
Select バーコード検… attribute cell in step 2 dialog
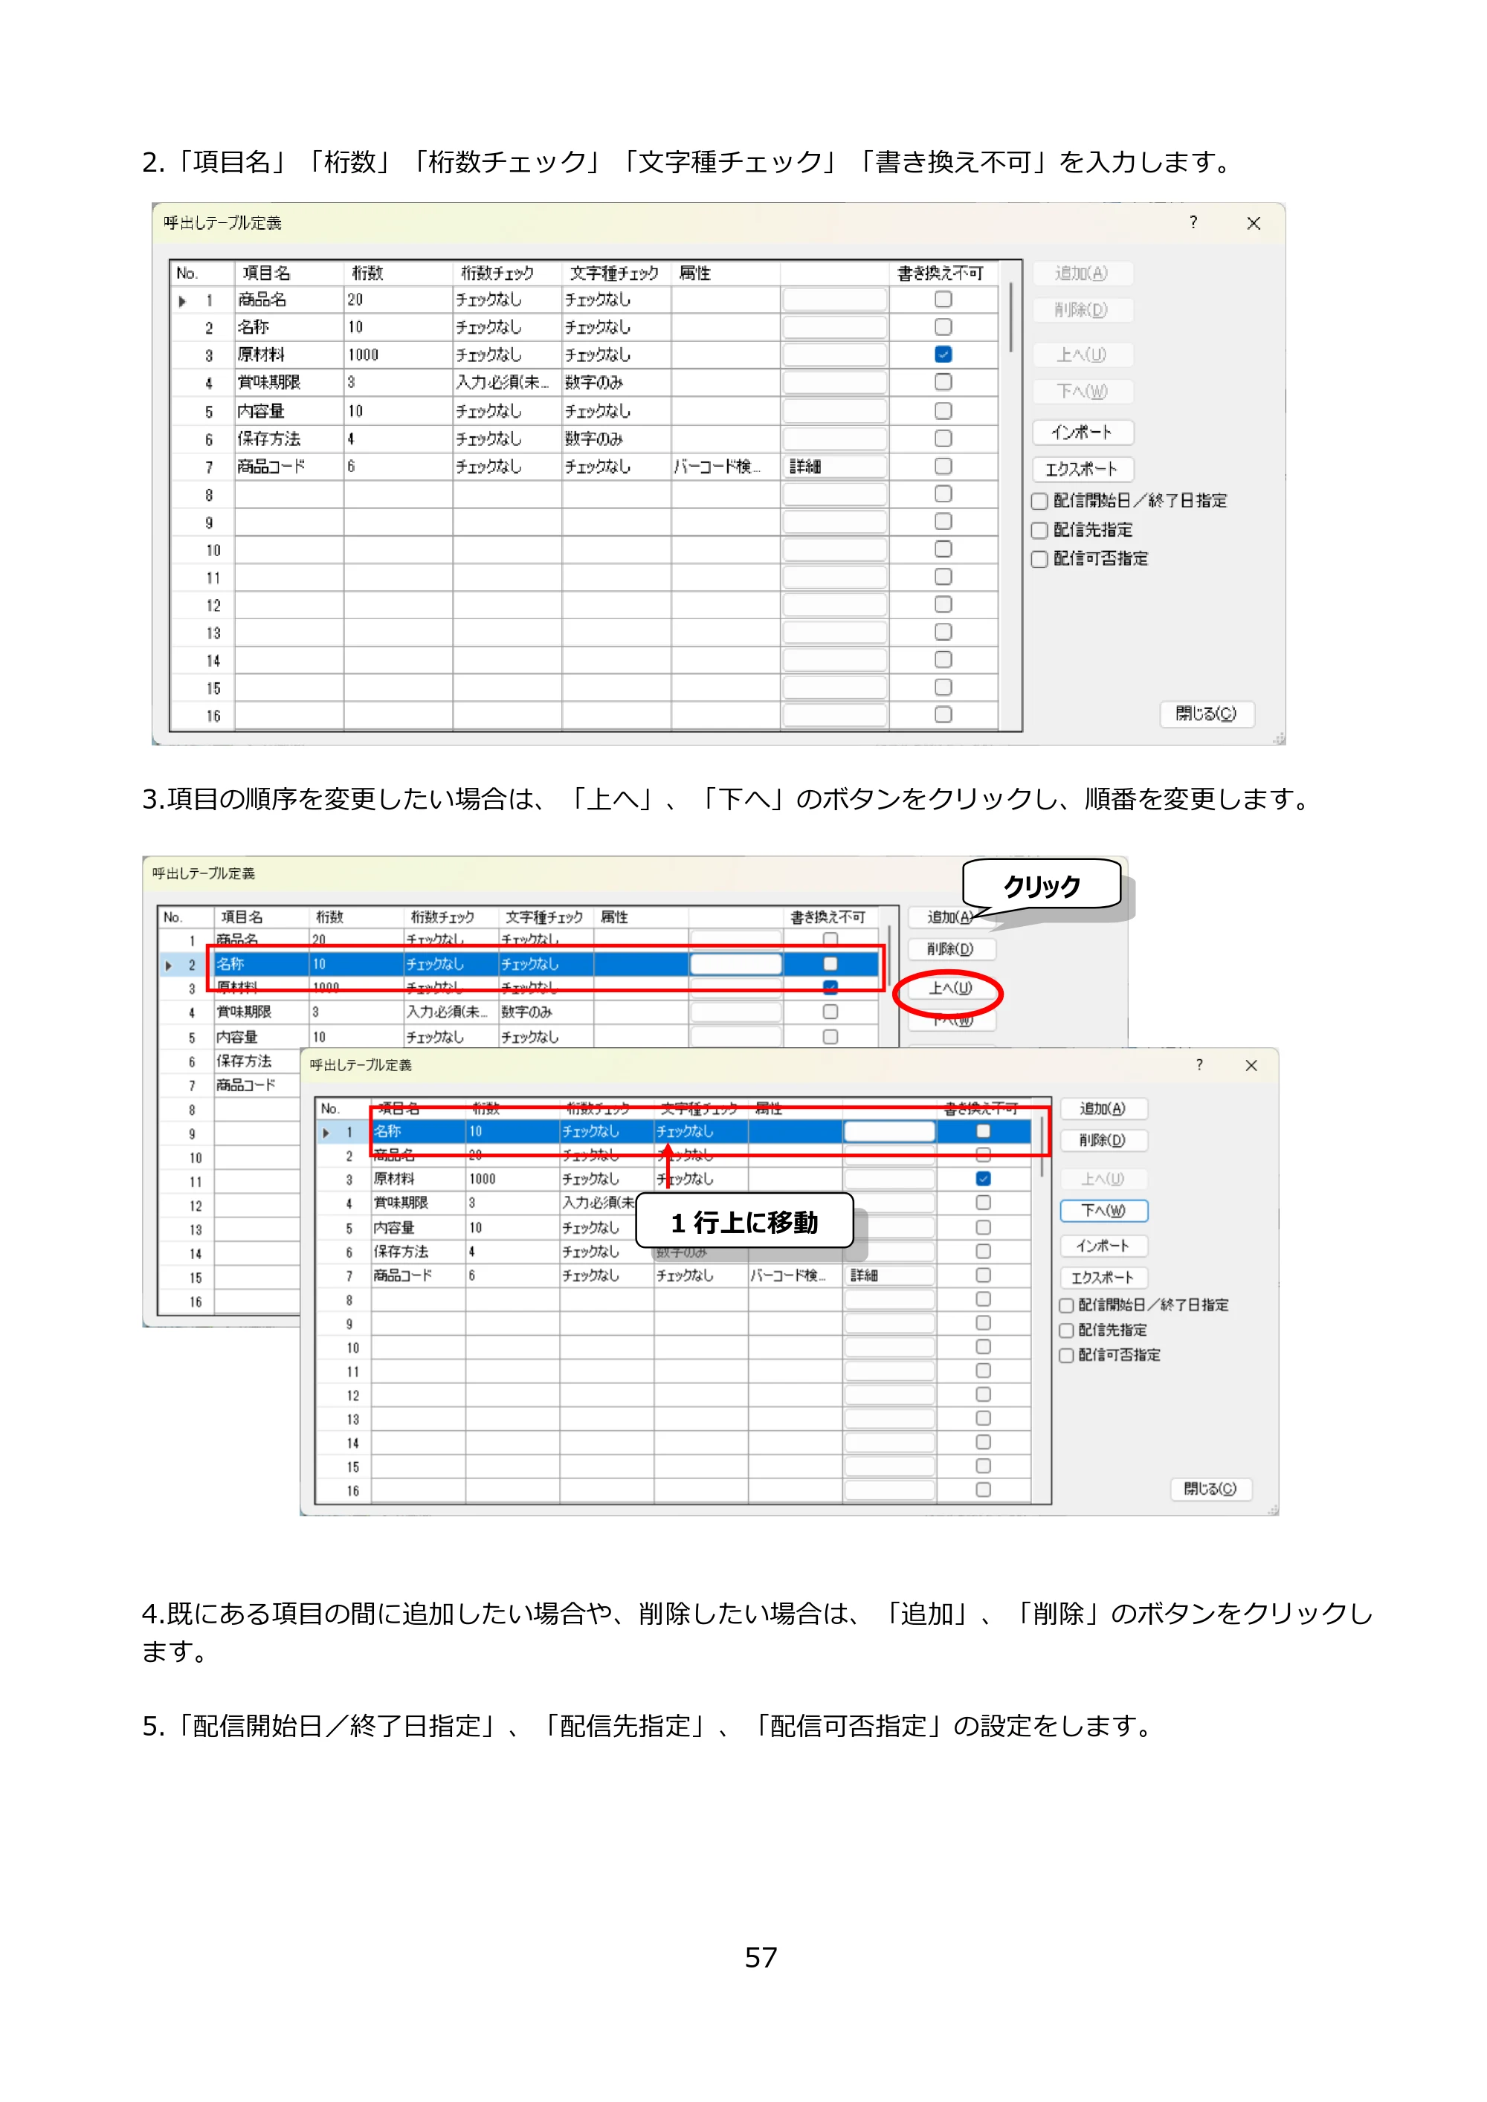coord(725,467)
